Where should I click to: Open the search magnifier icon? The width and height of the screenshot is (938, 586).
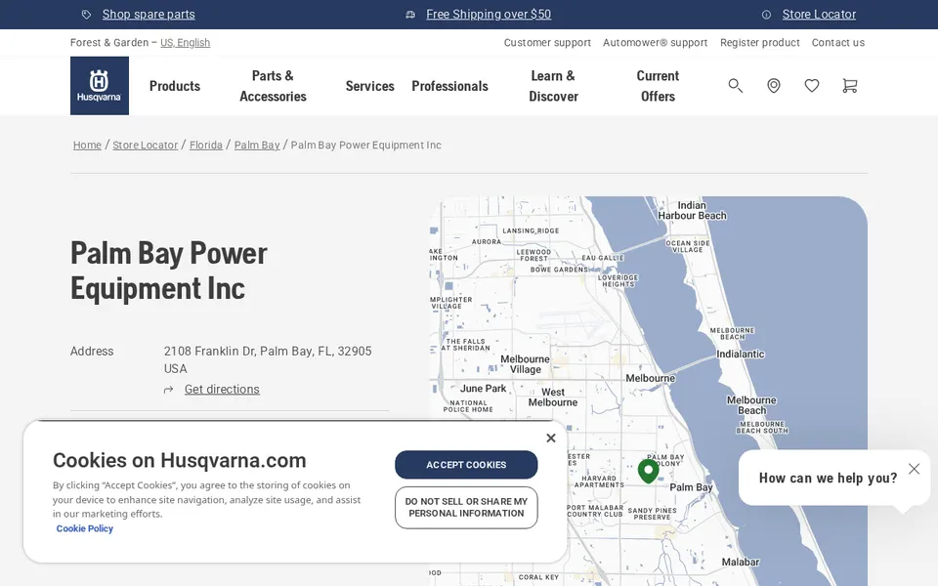(x=735, y=86)
